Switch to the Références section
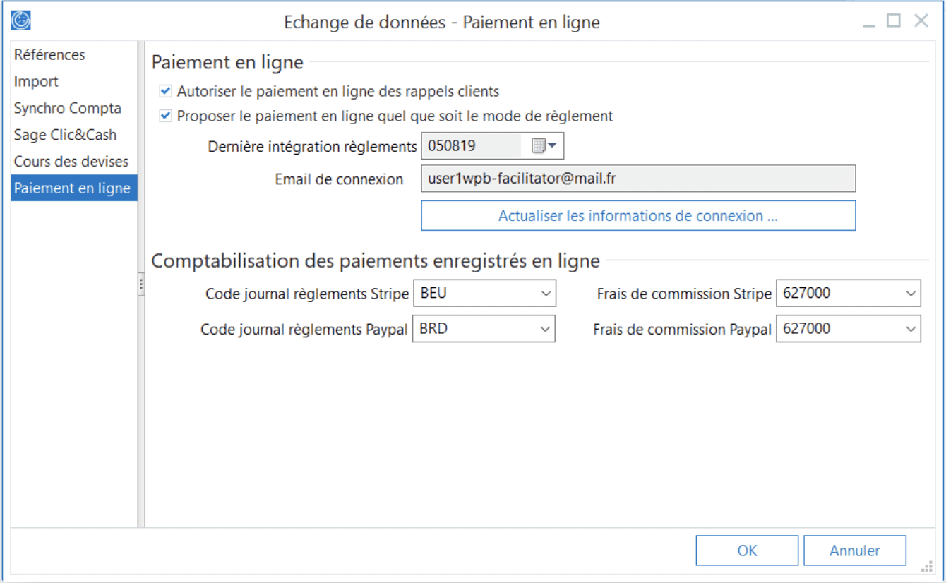The height and width of the screenshot is (583, 946). pos(49,54)
